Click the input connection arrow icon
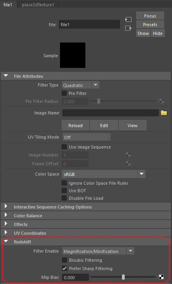Viewport: 172px width, 284px height. pos(128,19)
